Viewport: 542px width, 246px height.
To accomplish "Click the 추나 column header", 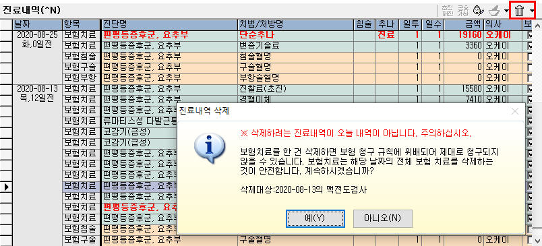I will (x=387, y=24).
